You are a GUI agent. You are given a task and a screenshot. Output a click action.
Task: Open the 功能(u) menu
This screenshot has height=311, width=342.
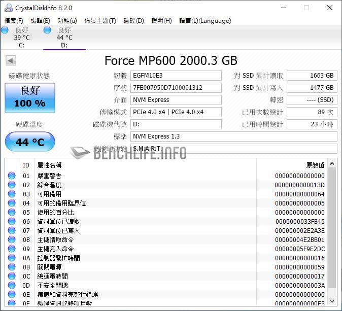67,21
